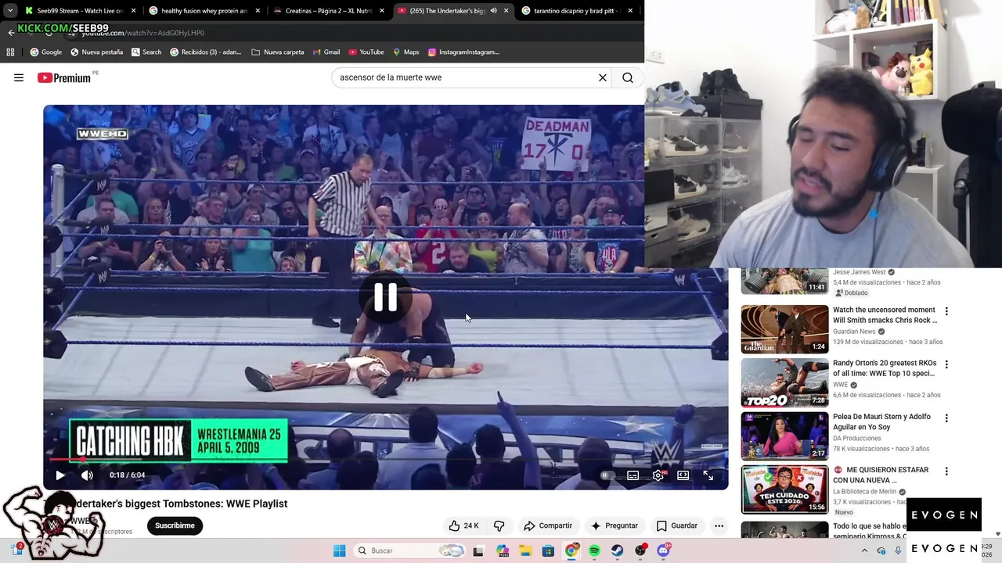Open Microsoft Store from taskbar
Image resolution: width=1002 pixels, height=563 pixels.
coord(548,550)
